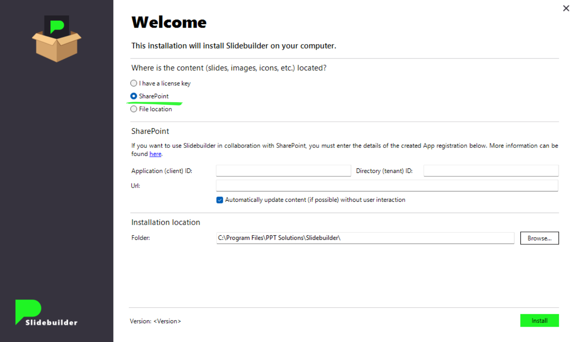Click the 'Application (client) ID:' label
Image resolution: width=574 pixels, height=342 pixels.
point(162,171)
